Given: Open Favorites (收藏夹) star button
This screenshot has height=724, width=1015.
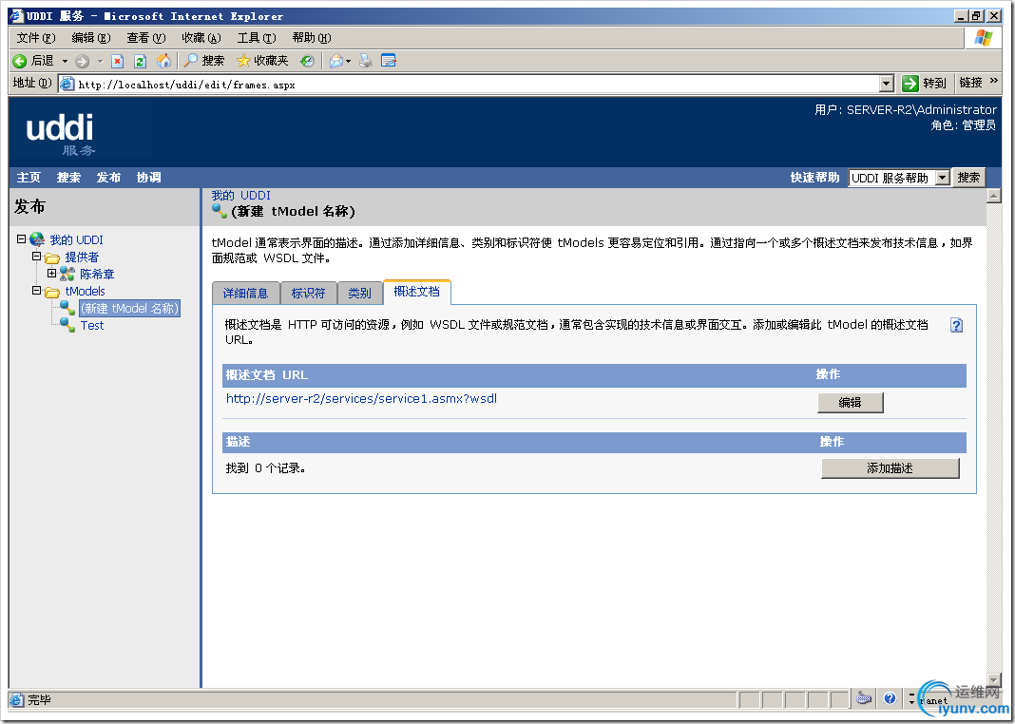Looking at the screenshot, I should coord(262,61).
